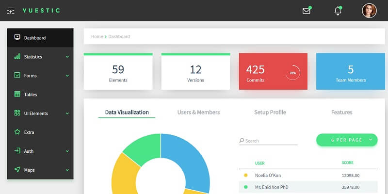Click the Statistics bar chart icon
This screenshot has width=388, height=194.
pyautogui.click(x=17, y=56)
